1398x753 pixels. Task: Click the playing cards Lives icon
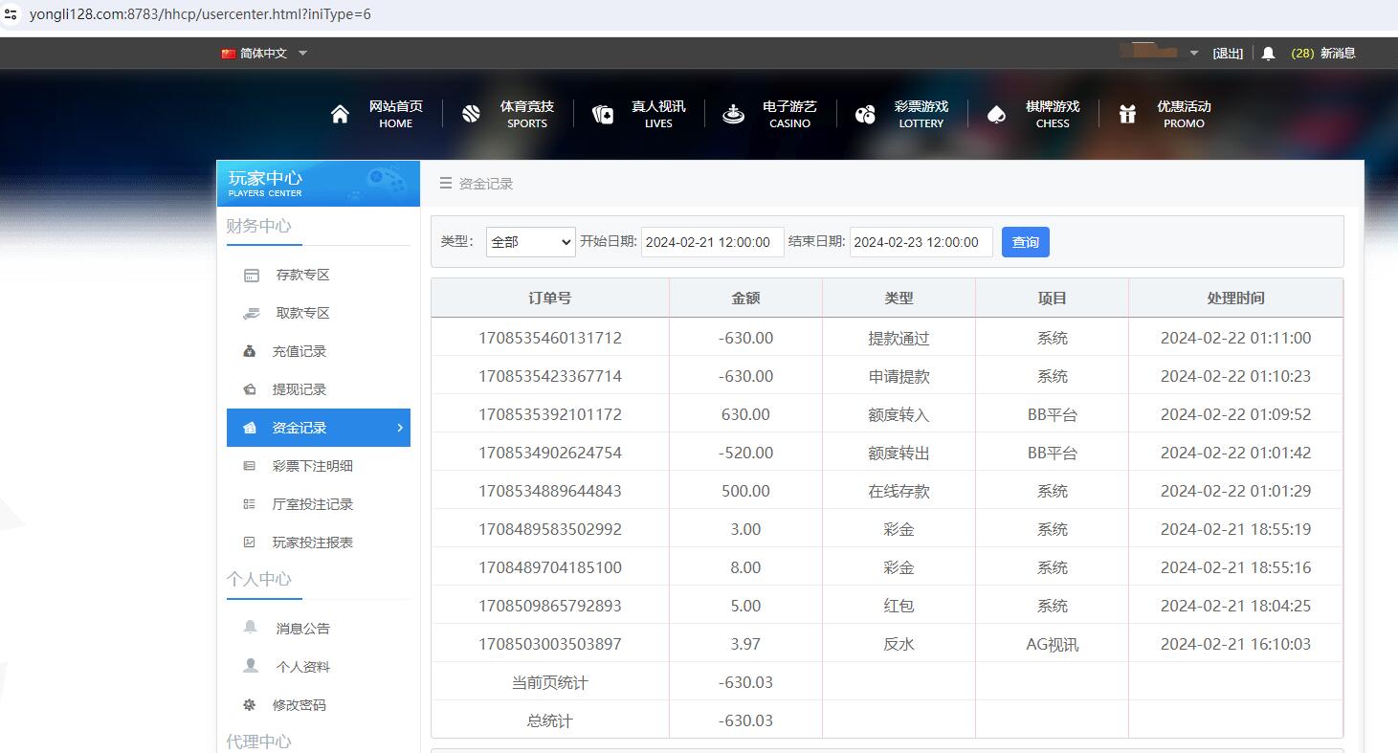pos(603,115)
